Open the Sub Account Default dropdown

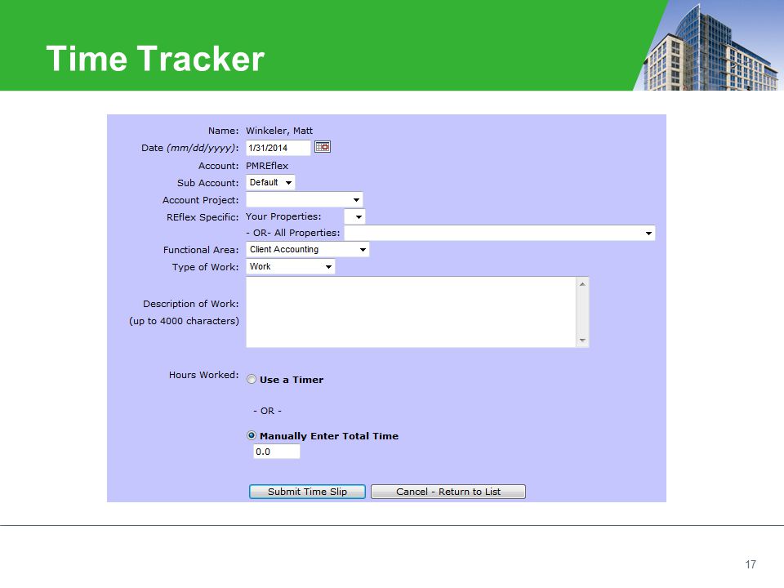270,182
